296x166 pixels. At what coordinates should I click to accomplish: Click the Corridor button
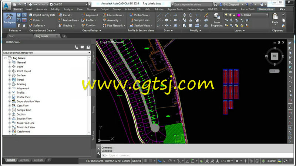(88, 25)
